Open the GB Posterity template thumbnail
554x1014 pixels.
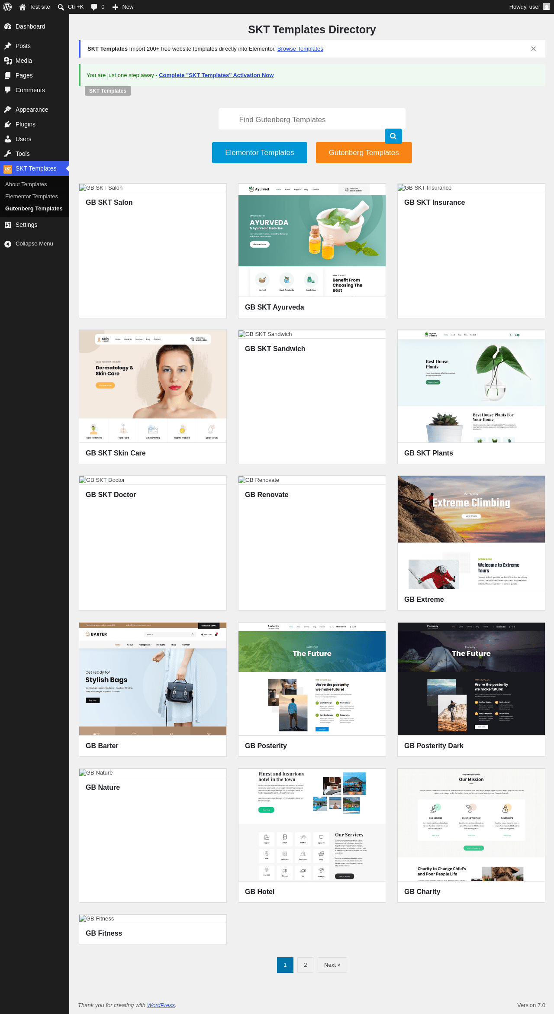tap(312, 679)
